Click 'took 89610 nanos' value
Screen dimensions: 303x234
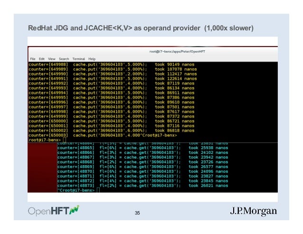point(174,102)
